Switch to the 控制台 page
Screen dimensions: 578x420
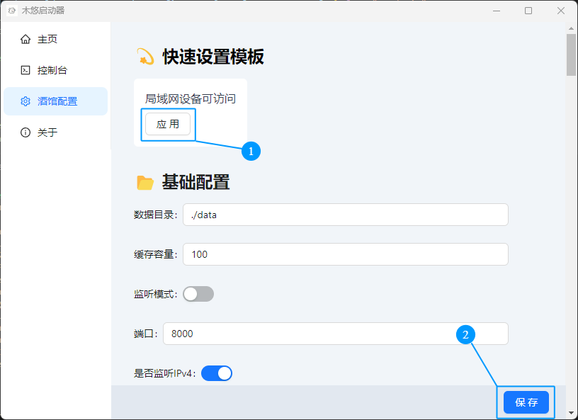coord(52,70)
